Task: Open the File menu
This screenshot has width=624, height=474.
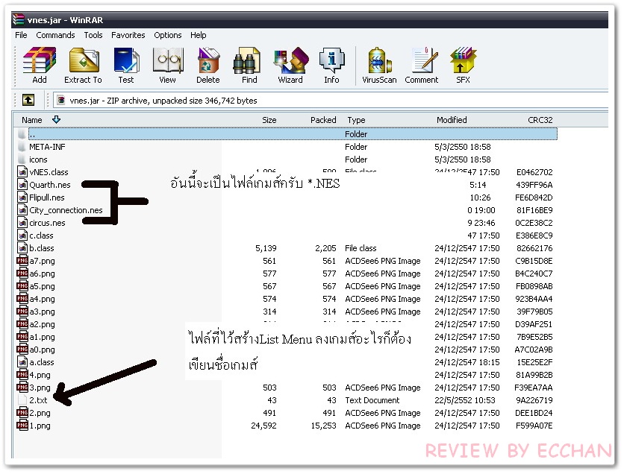Action: [x=21, y=35]
